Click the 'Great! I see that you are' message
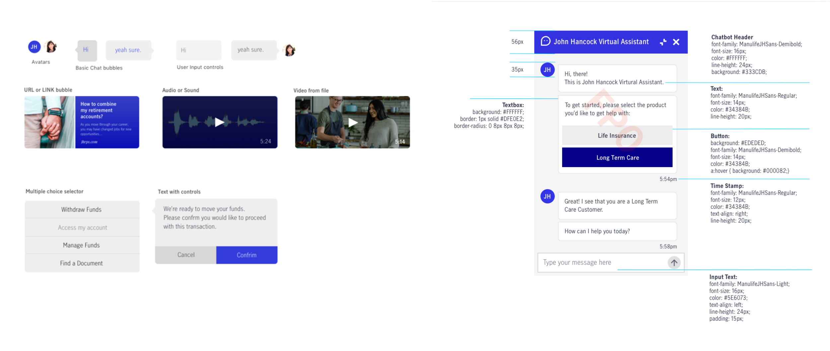The width and height of the screenshot is (830, 351). pyautogui.click(x=617, y=205)
